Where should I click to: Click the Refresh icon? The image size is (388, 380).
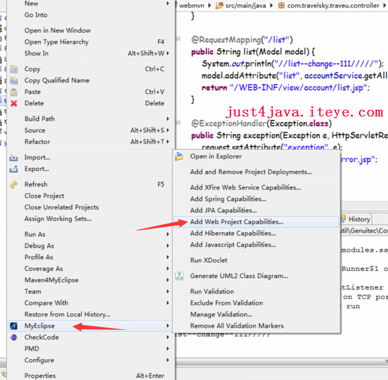[x=14, y=184]
